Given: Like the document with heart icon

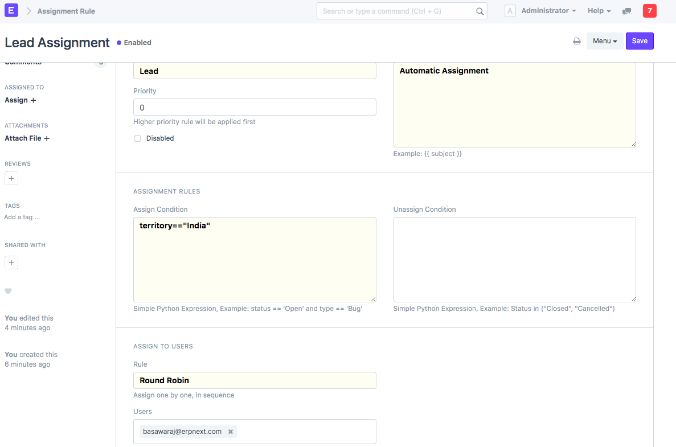Looking at the screenshot, I should [x=8, y=292].
